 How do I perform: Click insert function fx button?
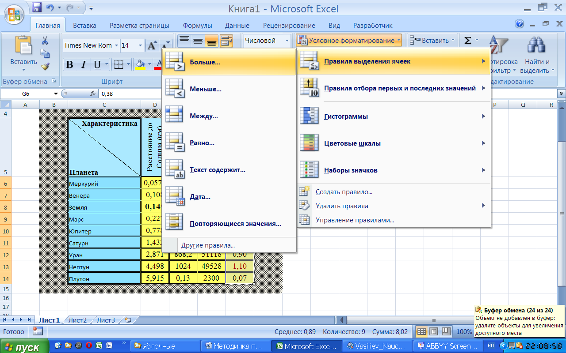tap(93, 94)
